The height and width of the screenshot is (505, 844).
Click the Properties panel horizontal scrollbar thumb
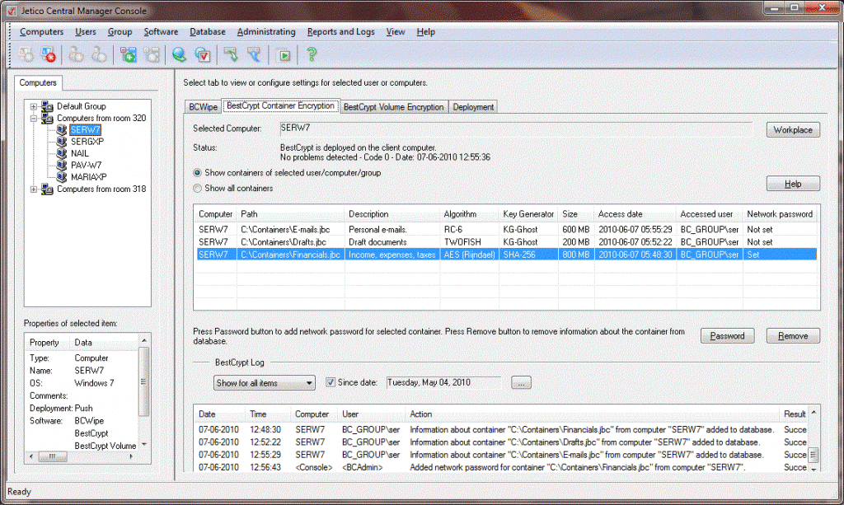tap(52, 456)
